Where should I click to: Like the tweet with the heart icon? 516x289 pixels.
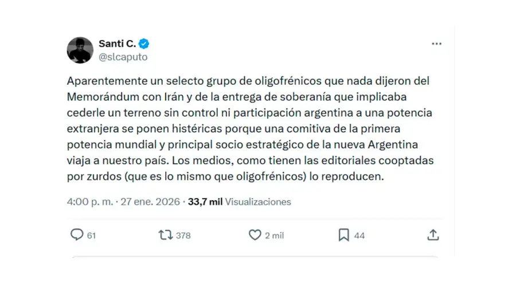[x=255, y=235]
